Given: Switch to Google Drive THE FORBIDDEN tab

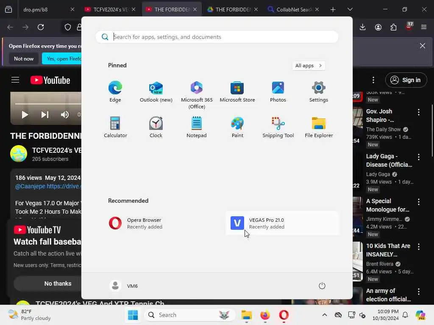Looking at the screenshot, I should point(233,9).
